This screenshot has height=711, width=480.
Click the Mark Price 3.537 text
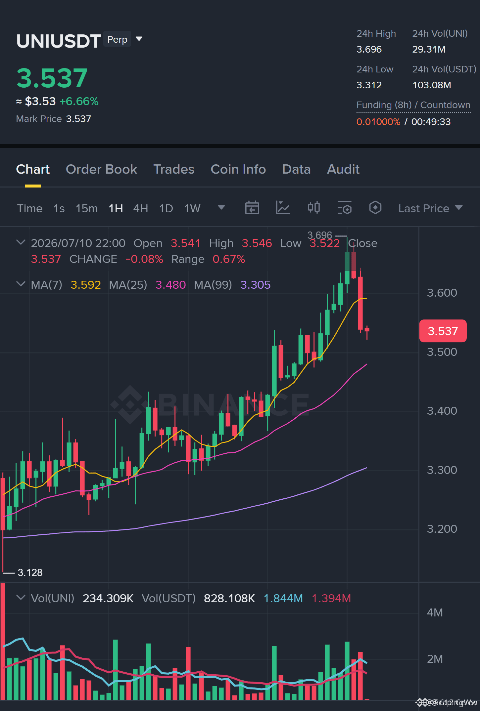pyautogui.click(x=54, y=119)
